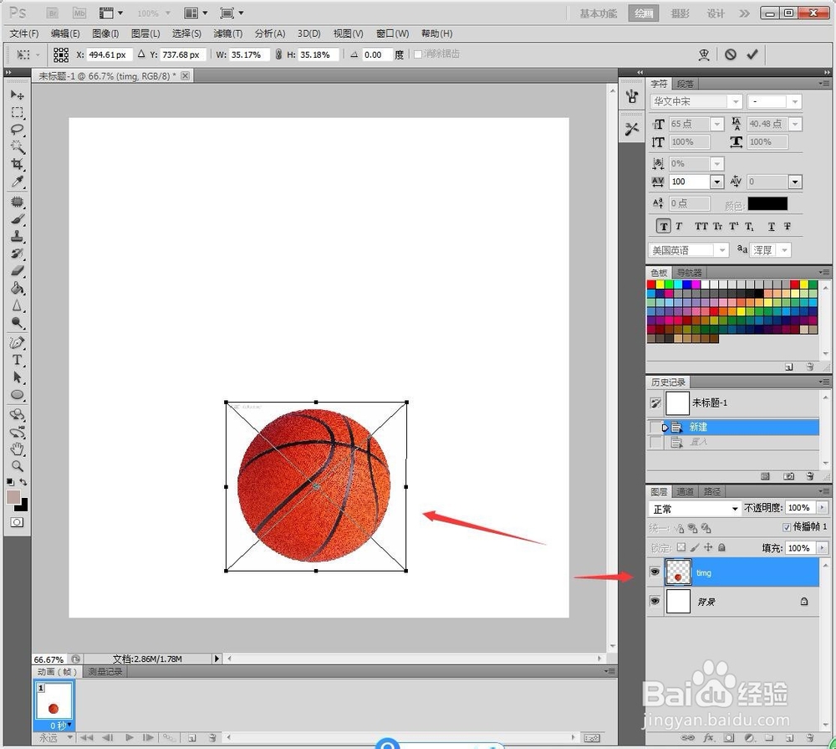Toggle visibility of the 背景 layer
Screen dimensions: 836x749
(x=655, y=601)
